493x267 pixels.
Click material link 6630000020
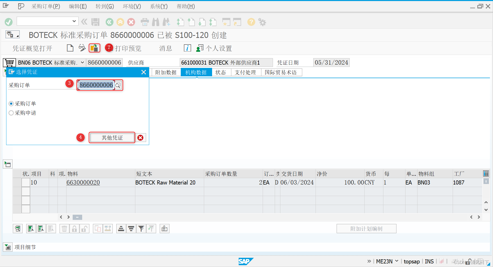tap(83, 182)
